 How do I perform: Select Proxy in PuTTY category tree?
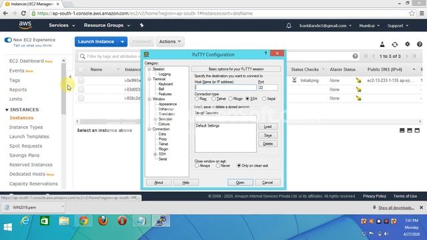(x=163, y=139)
